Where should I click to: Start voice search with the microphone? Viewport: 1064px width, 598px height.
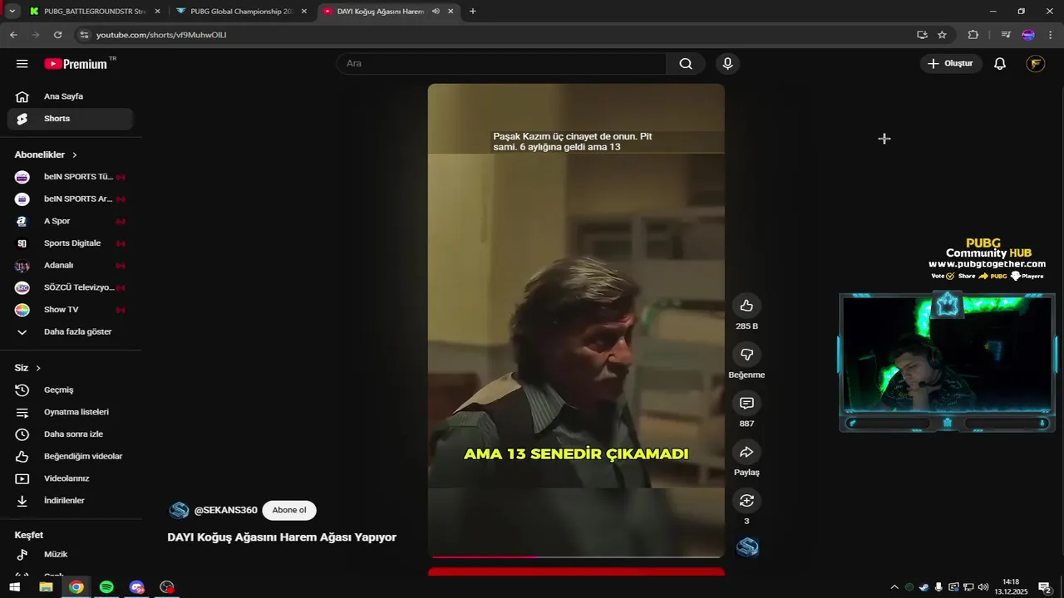[x=727, y=64]
